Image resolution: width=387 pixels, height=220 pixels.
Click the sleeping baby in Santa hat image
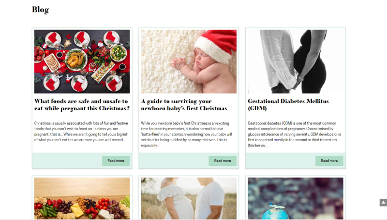coord(189,61)
